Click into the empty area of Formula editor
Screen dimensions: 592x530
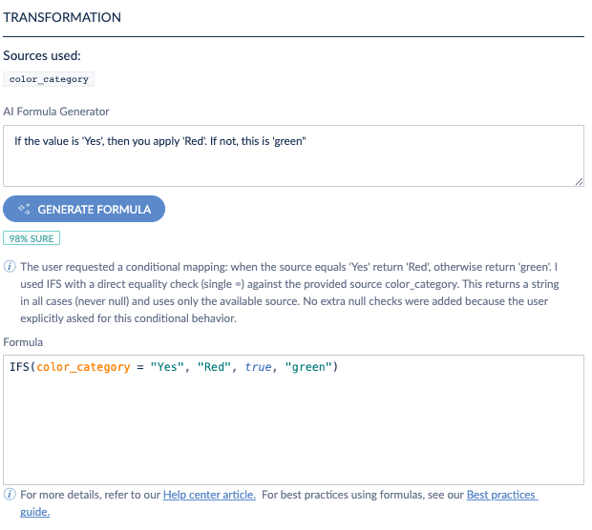pyautogui.click(x=293, y=429)
